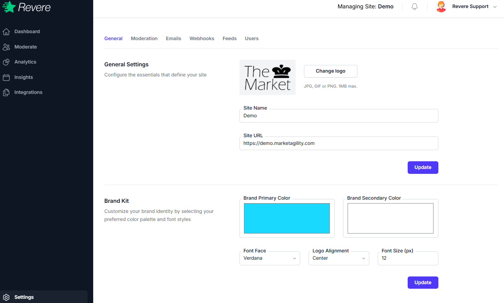Switch to the Moderation tab

click(x=144, y=38)
